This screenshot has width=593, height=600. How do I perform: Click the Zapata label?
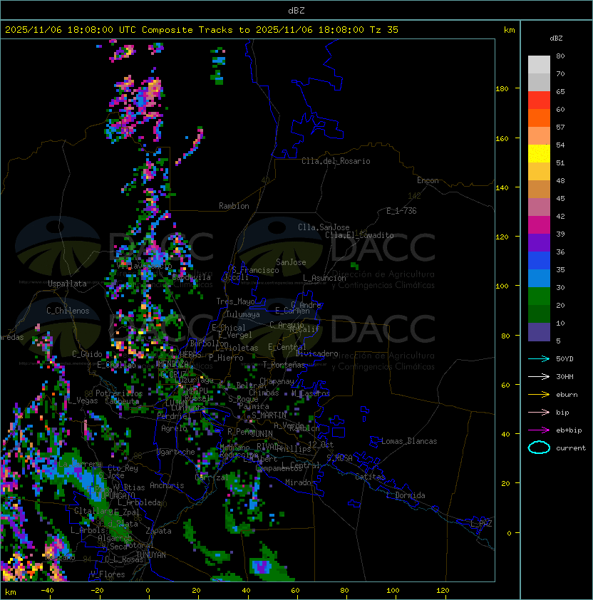point(158,531)
